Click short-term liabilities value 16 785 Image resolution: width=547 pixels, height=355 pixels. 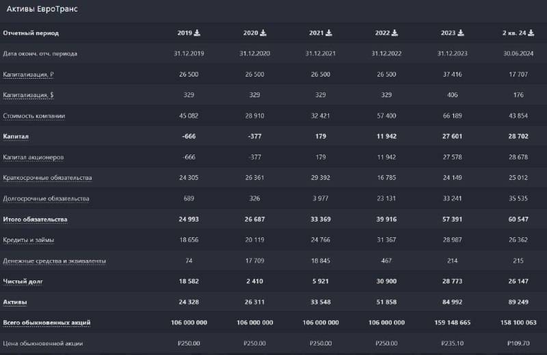(x=386, y=178)
